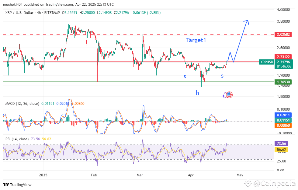This screenshot has width=298, height=190.
Task: Select the XRPUSD symbol price tag
Action: 267,62
